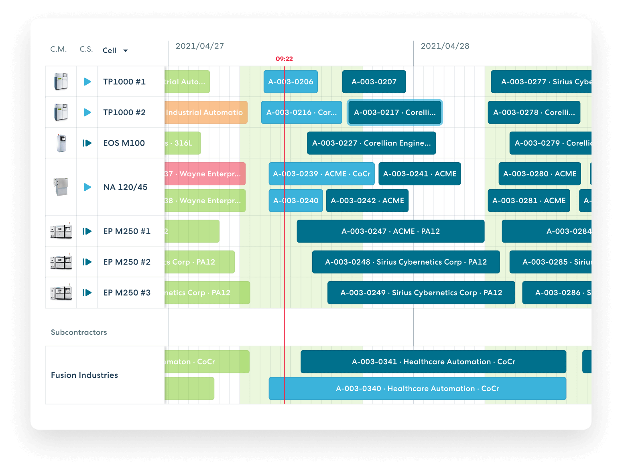This screenshot has height=469, width=622.
Task: Open job A-003-0286 on EP M250 #3
Action: 557,293
